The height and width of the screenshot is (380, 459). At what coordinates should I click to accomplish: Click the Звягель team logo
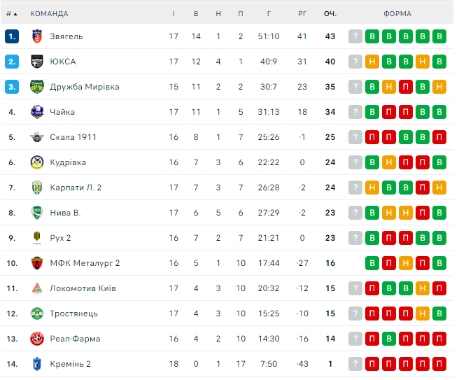38,36
